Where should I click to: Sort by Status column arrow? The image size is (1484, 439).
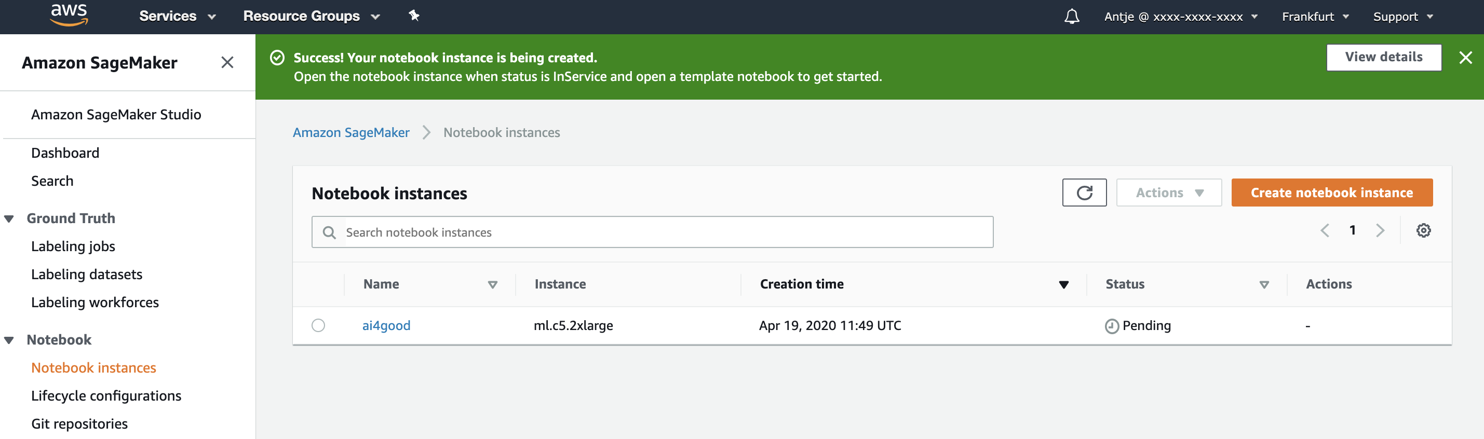1264,284
